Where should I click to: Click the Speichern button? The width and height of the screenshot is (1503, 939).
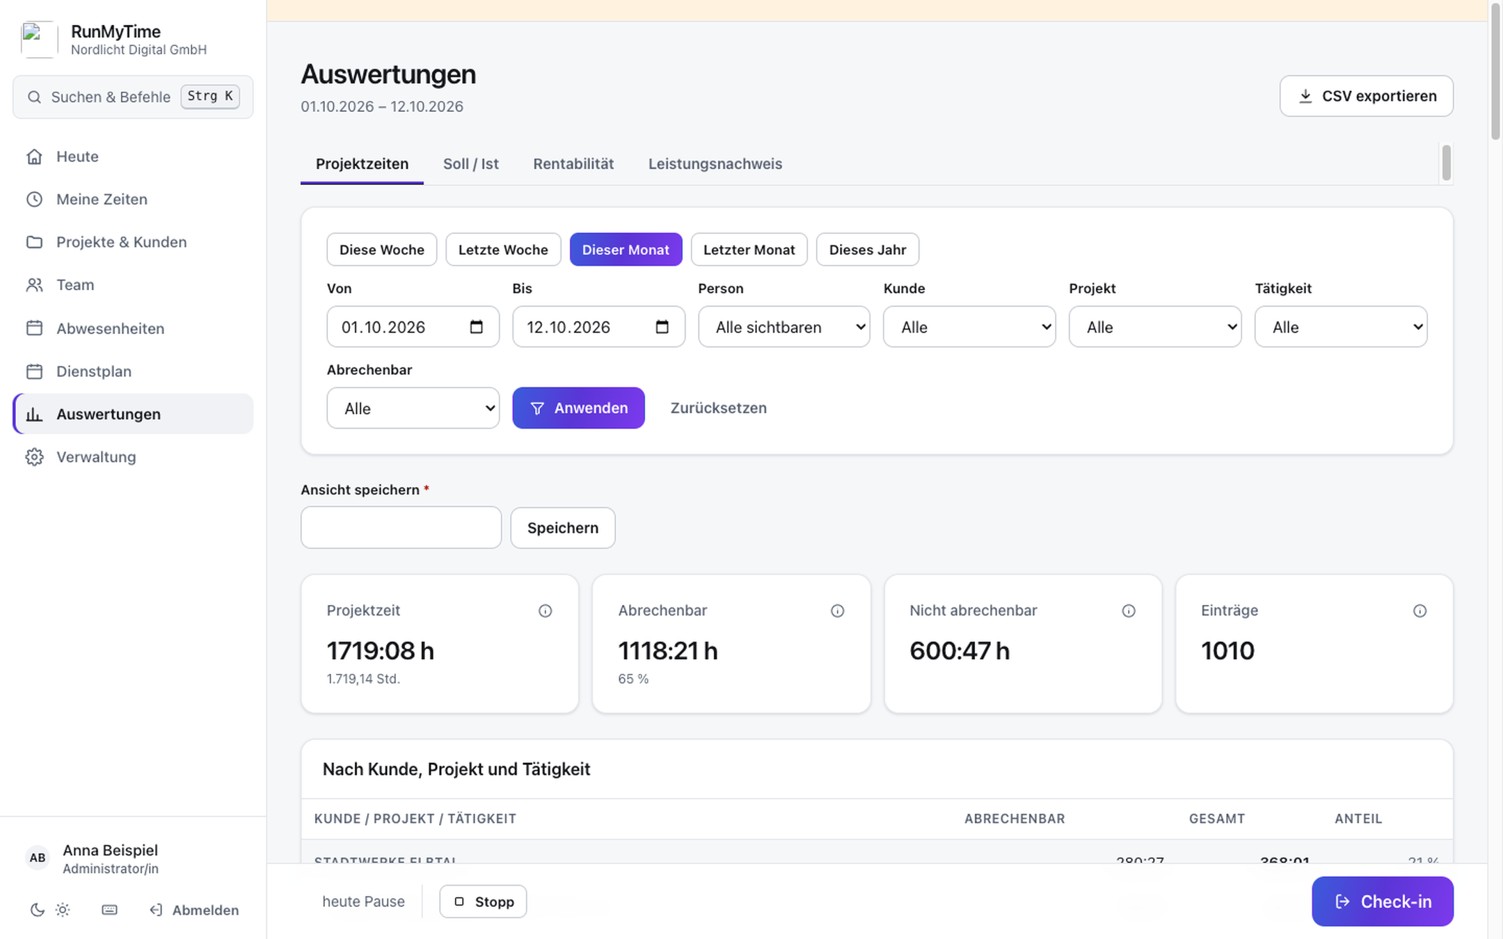[x=562, y=528]
